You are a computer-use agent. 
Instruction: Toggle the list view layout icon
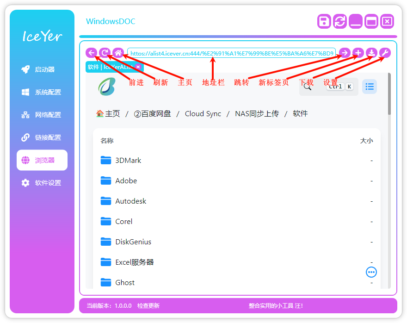370,87
